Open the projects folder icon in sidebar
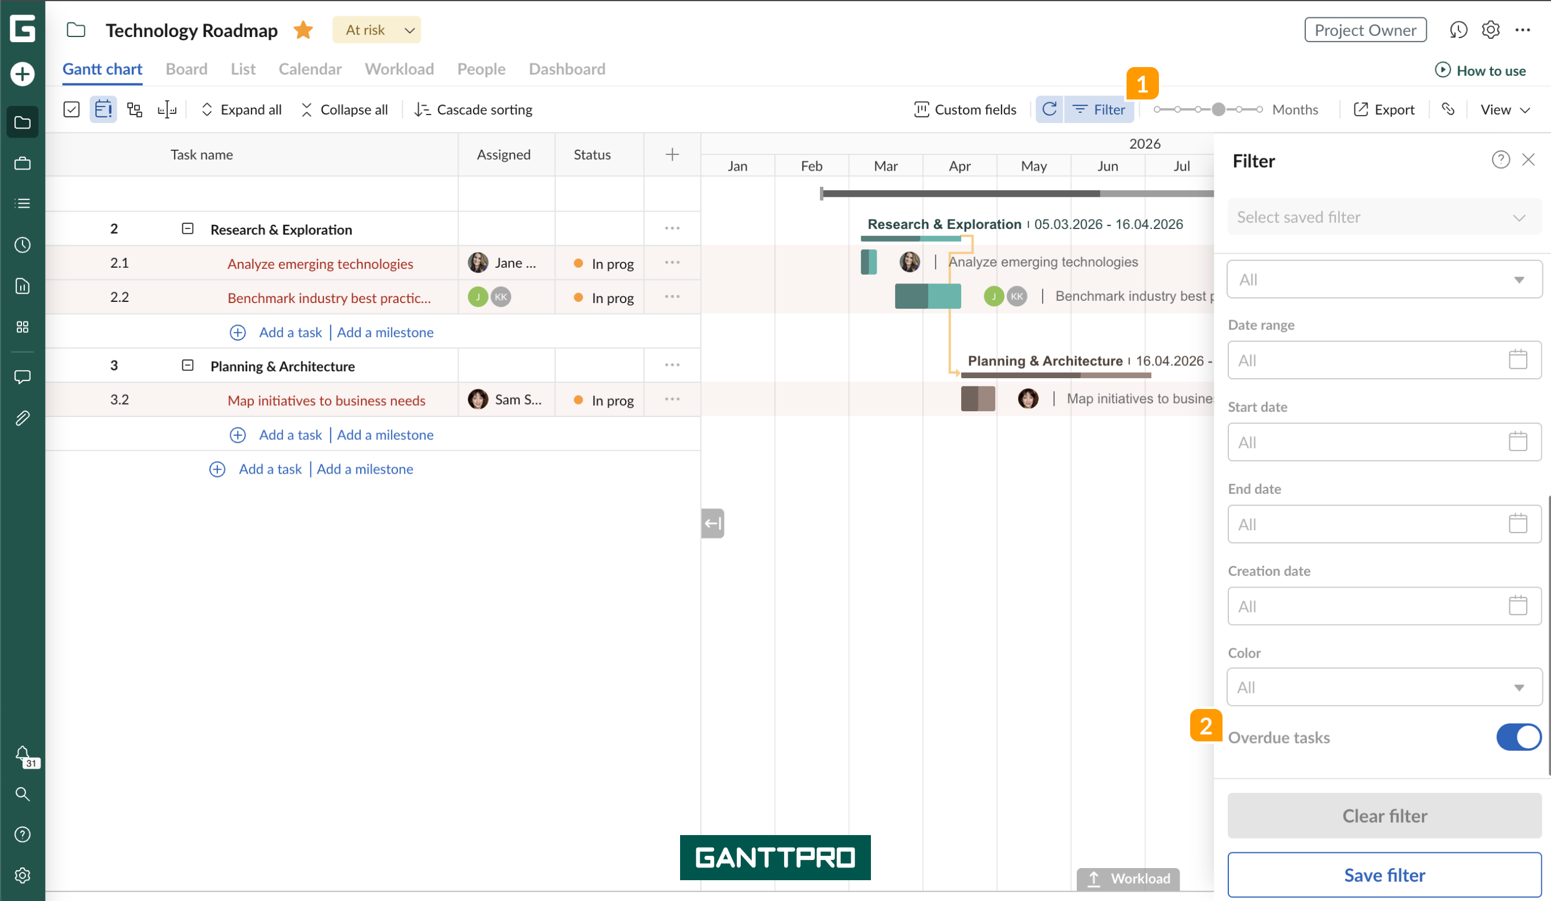 pyautogui.click(x=22, y=122)
